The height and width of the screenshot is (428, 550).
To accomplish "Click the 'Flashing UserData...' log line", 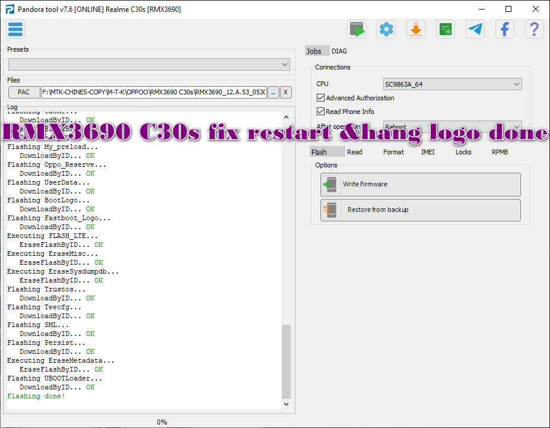I will [49, 182].
